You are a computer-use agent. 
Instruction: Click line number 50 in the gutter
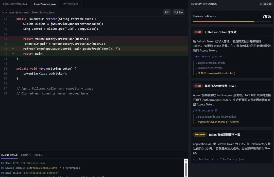6,69
